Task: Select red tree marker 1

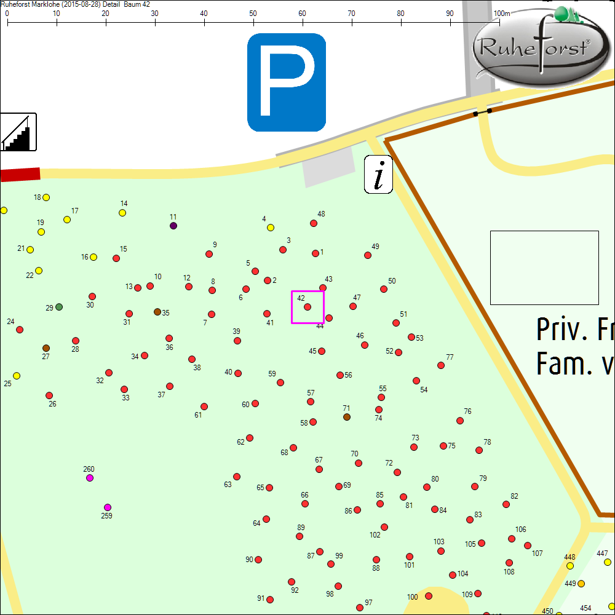Action: click(x=315, y=253)
